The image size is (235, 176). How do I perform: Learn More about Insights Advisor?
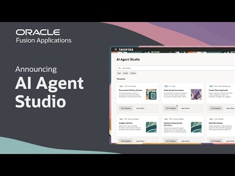click(x=140, y=141)
